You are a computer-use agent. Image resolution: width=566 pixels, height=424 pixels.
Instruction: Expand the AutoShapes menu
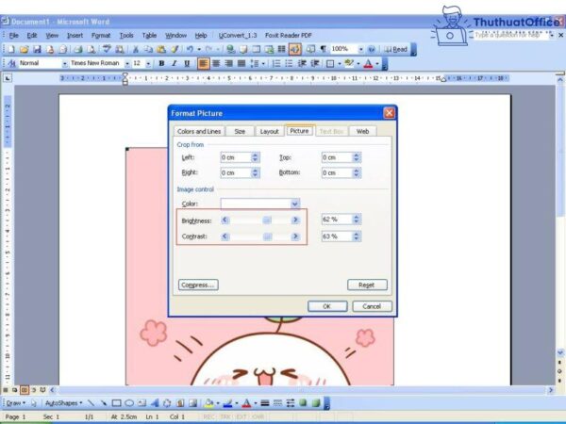pos(62,402)
